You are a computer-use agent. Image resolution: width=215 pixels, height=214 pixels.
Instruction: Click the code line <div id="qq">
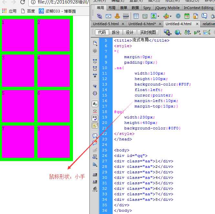coord(130,156)
